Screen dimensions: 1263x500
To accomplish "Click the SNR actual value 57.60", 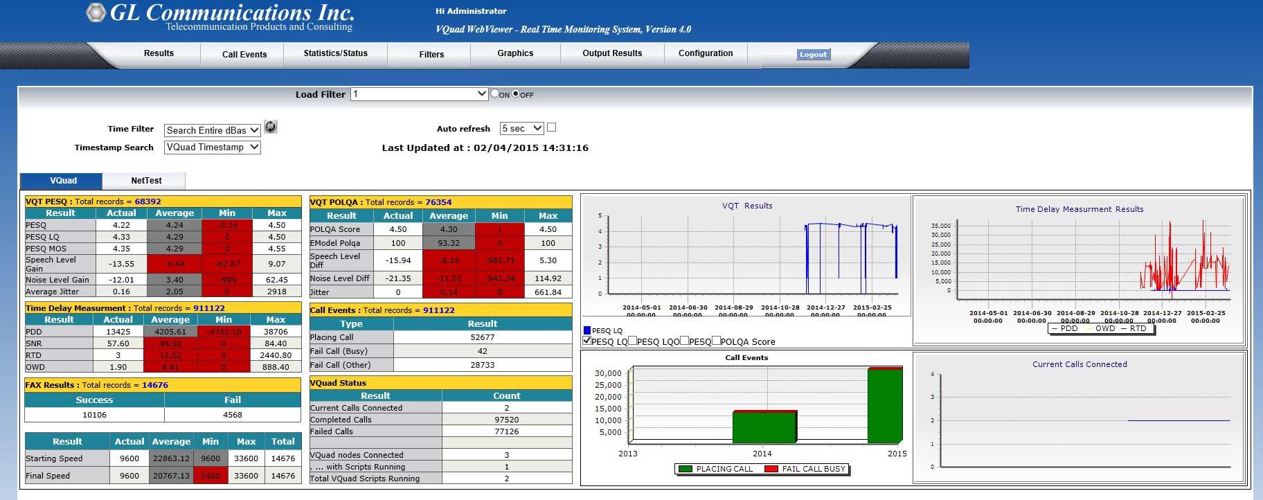I will (x=118, y=343).
